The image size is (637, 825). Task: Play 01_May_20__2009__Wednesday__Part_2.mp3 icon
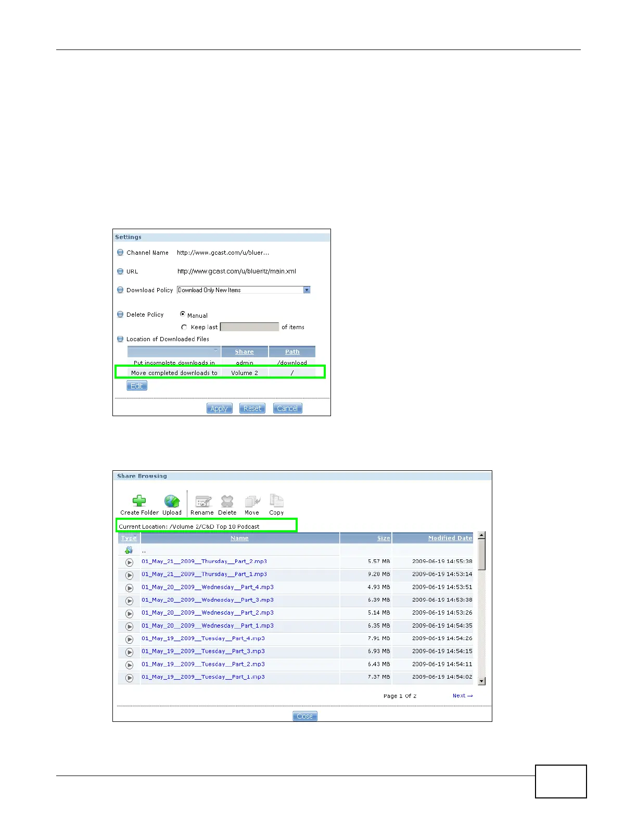(129, 614)
